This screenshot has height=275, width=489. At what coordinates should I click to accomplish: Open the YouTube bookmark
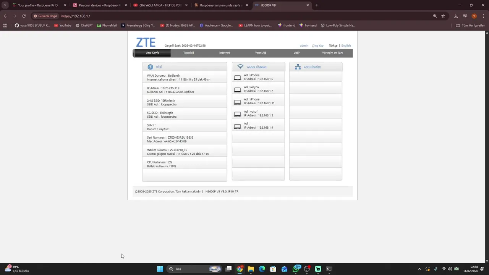pos(63,26)
